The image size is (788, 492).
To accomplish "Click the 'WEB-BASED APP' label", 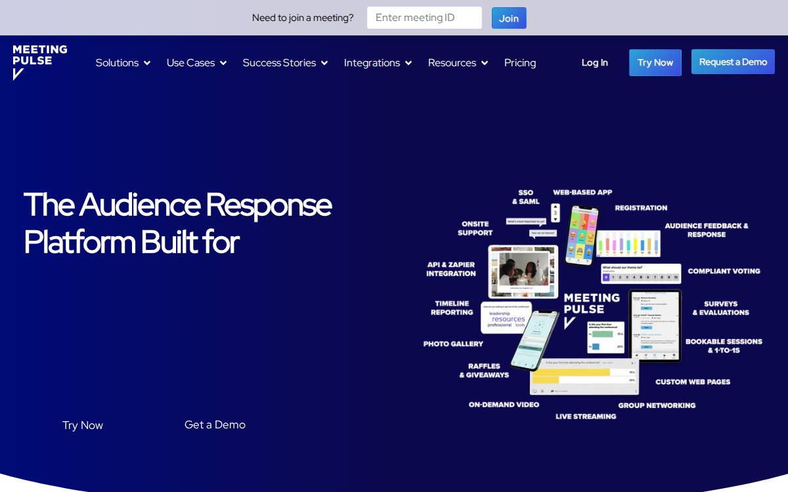I will click(x=582, y=193).
